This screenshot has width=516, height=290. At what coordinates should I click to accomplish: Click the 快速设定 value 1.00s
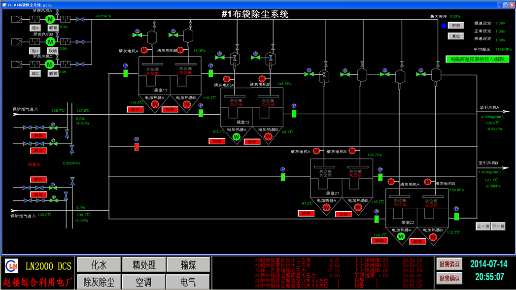(x=500, y=40)
